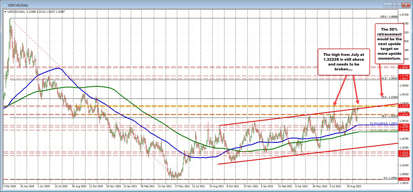Toggle visibility of the 1.28193 level tag
Screen dimensions: 413x192
(404, 130)
